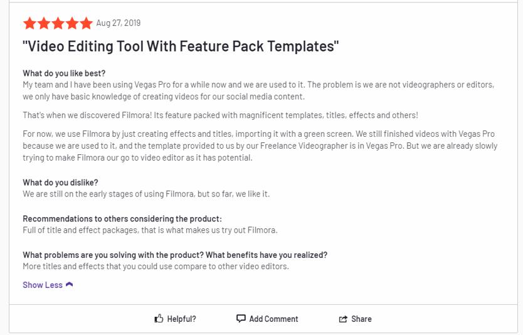Click the fifth rating star
Viewport: 523px width, 335px height.
pos(86,24)
